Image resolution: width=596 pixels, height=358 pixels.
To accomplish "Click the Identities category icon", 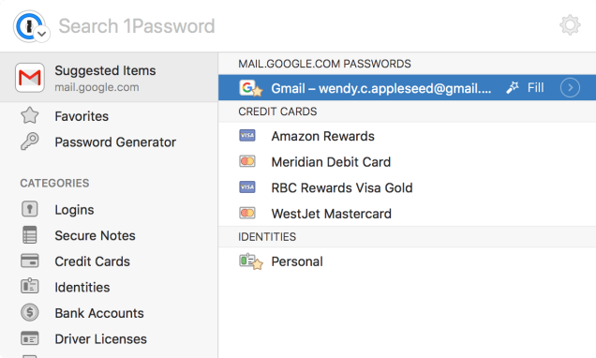I will point(30,287).
